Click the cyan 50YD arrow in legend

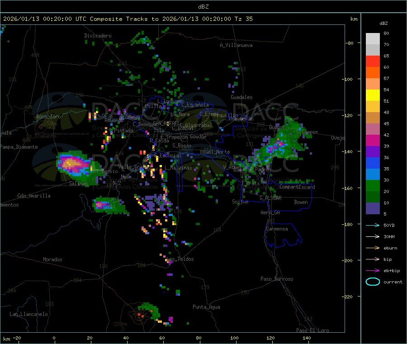[x=373, y=225]
